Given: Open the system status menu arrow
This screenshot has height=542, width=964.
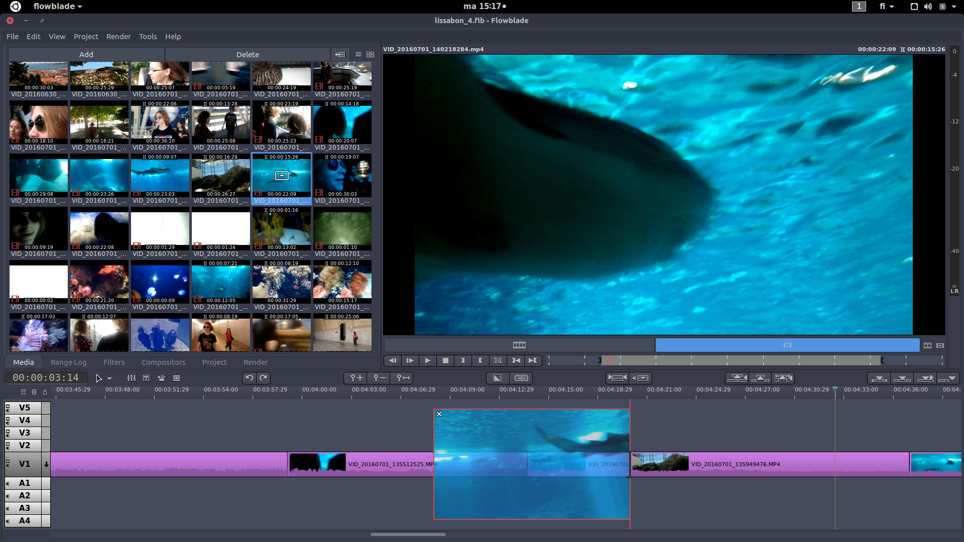Looking at the screenshot, I should pos(954,7).
